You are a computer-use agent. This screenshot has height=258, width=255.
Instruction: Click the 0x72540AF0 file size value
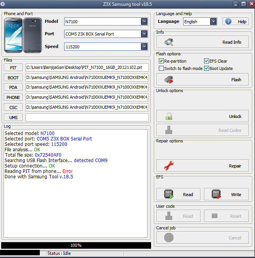coord(48,155)
